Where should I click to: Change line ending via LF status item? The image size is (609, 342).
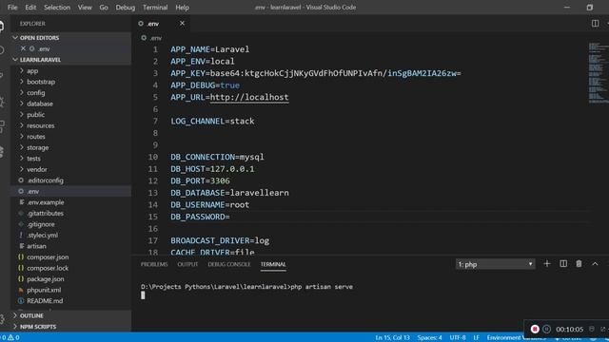click(476, 337)
